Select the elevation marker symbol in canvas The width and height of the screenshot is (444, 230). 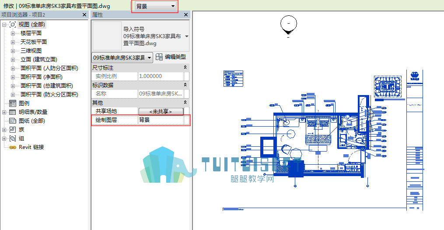point(288,25)
